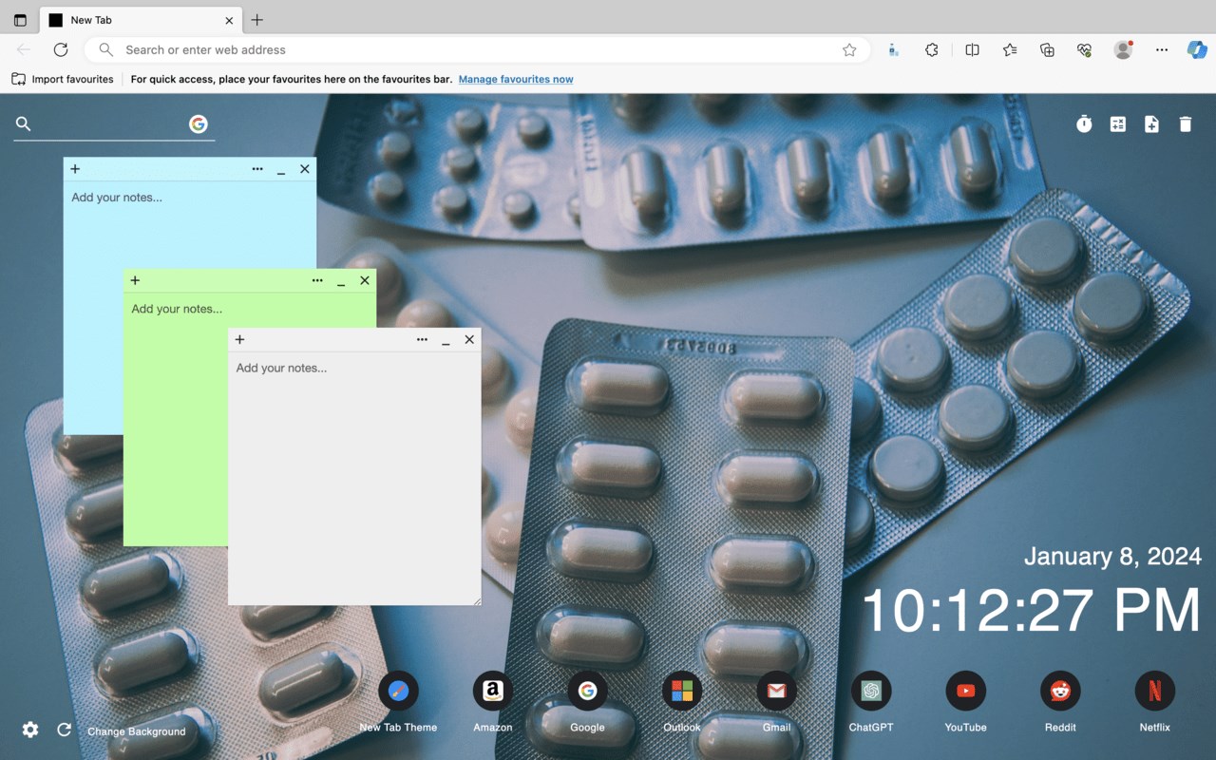The width and height of the screenshot is (1216, 760).
Task: Click the magnifier icon in the page search
Action: [24, 123]
